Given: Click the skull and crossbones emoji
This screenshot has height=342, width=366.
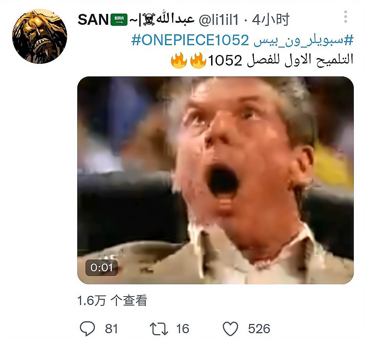Looking at the screenshot, I should 149,19.
